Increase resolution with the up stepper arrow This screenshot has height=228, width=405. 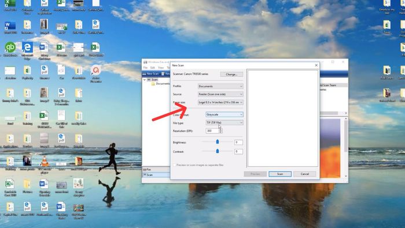click(220, 130)
